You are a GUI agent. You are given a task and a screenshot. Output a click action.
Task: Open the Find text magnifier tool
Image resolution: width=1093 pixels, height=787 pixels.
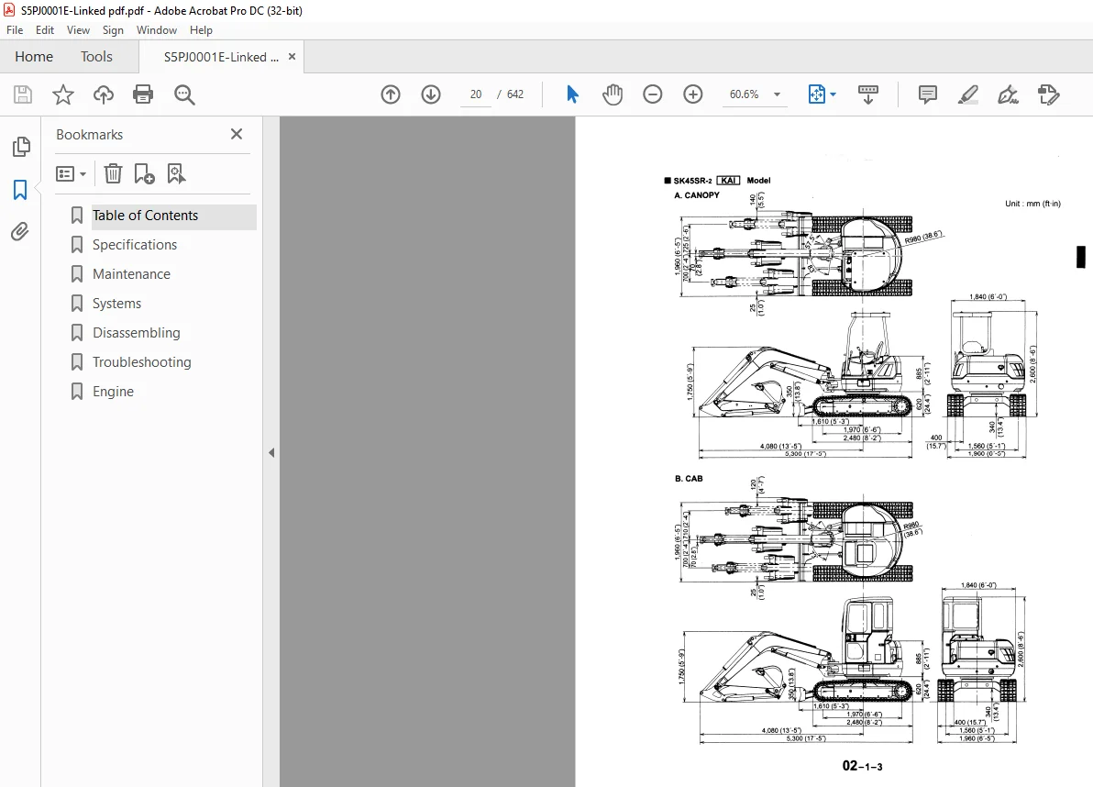click(x=184, y=94)
